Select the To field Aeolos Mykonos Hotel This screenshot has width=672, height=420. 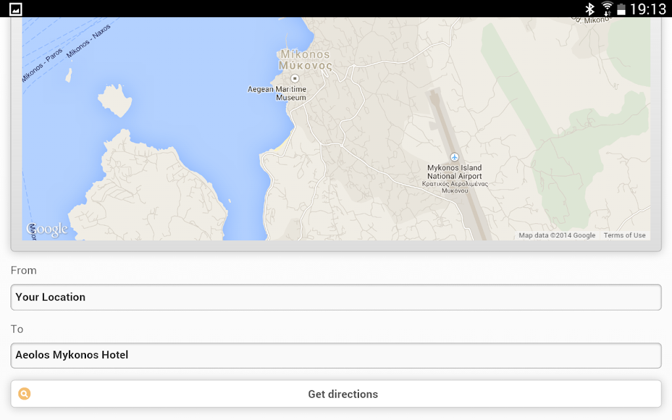point(336,355)
